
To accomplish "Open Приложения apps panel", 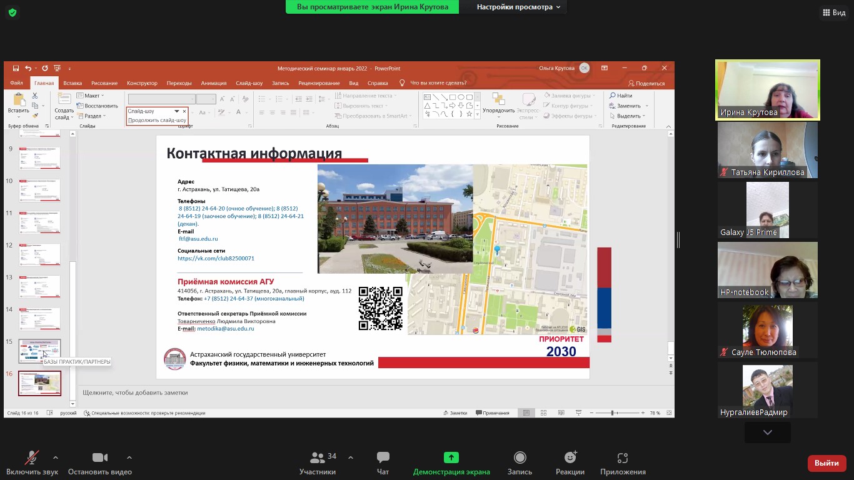I will click(x=622, y=458).
